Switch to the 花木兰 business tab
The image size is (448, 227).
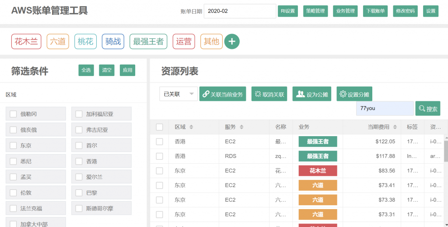pyautogui.click(x=26, y=41)
